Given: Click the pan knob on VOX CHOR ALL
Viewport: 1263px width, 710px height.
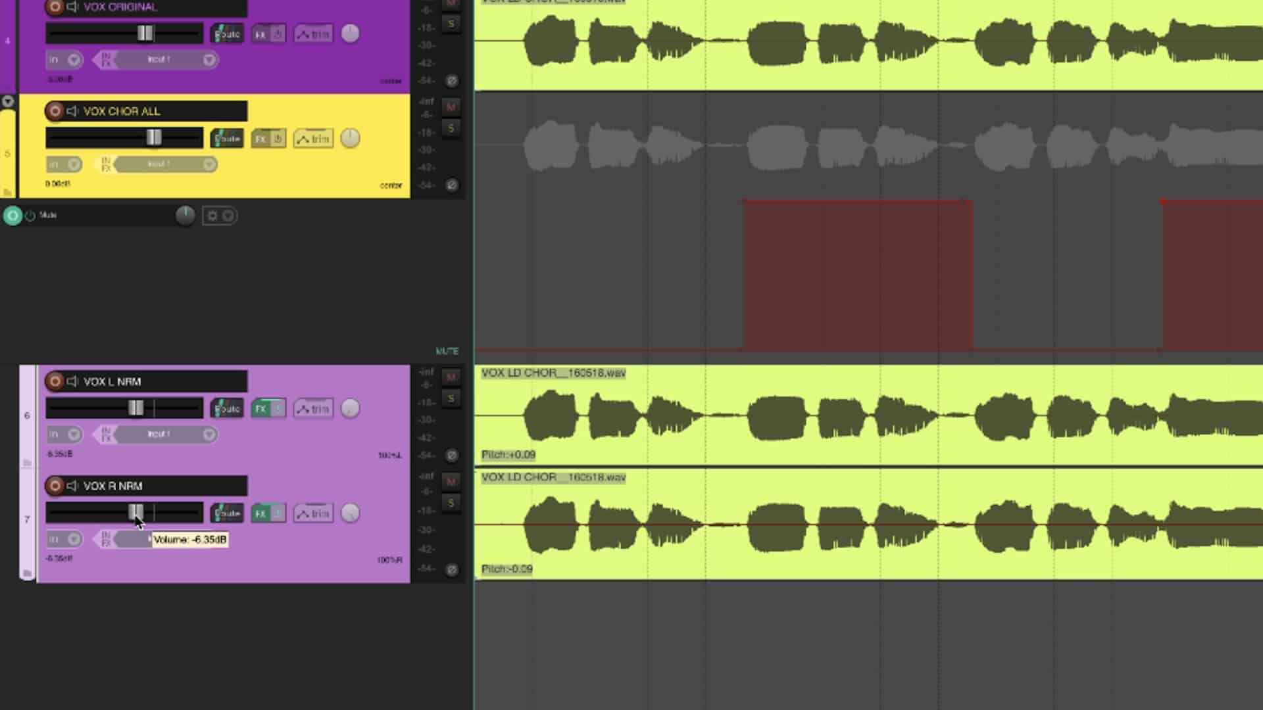Looking at the screenshot, I should [350, 138].
